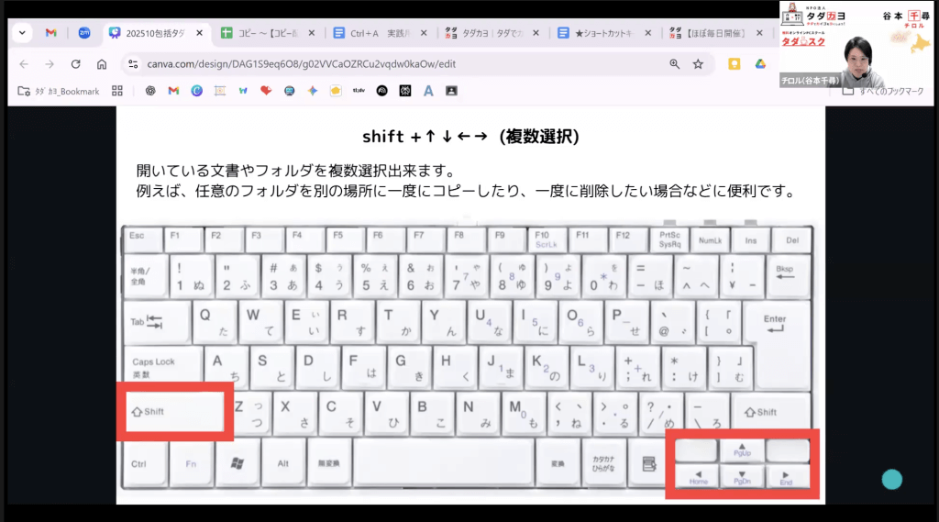
Task: Go back using the back arrow
Action: coord(24,64)
